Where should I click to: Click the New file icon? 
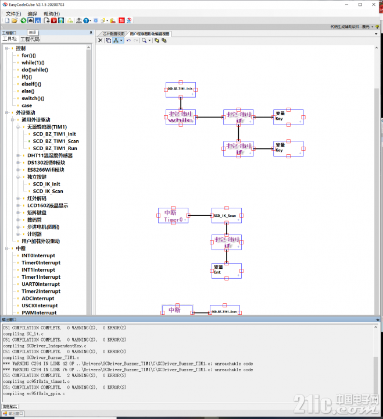tap(7, 20)
